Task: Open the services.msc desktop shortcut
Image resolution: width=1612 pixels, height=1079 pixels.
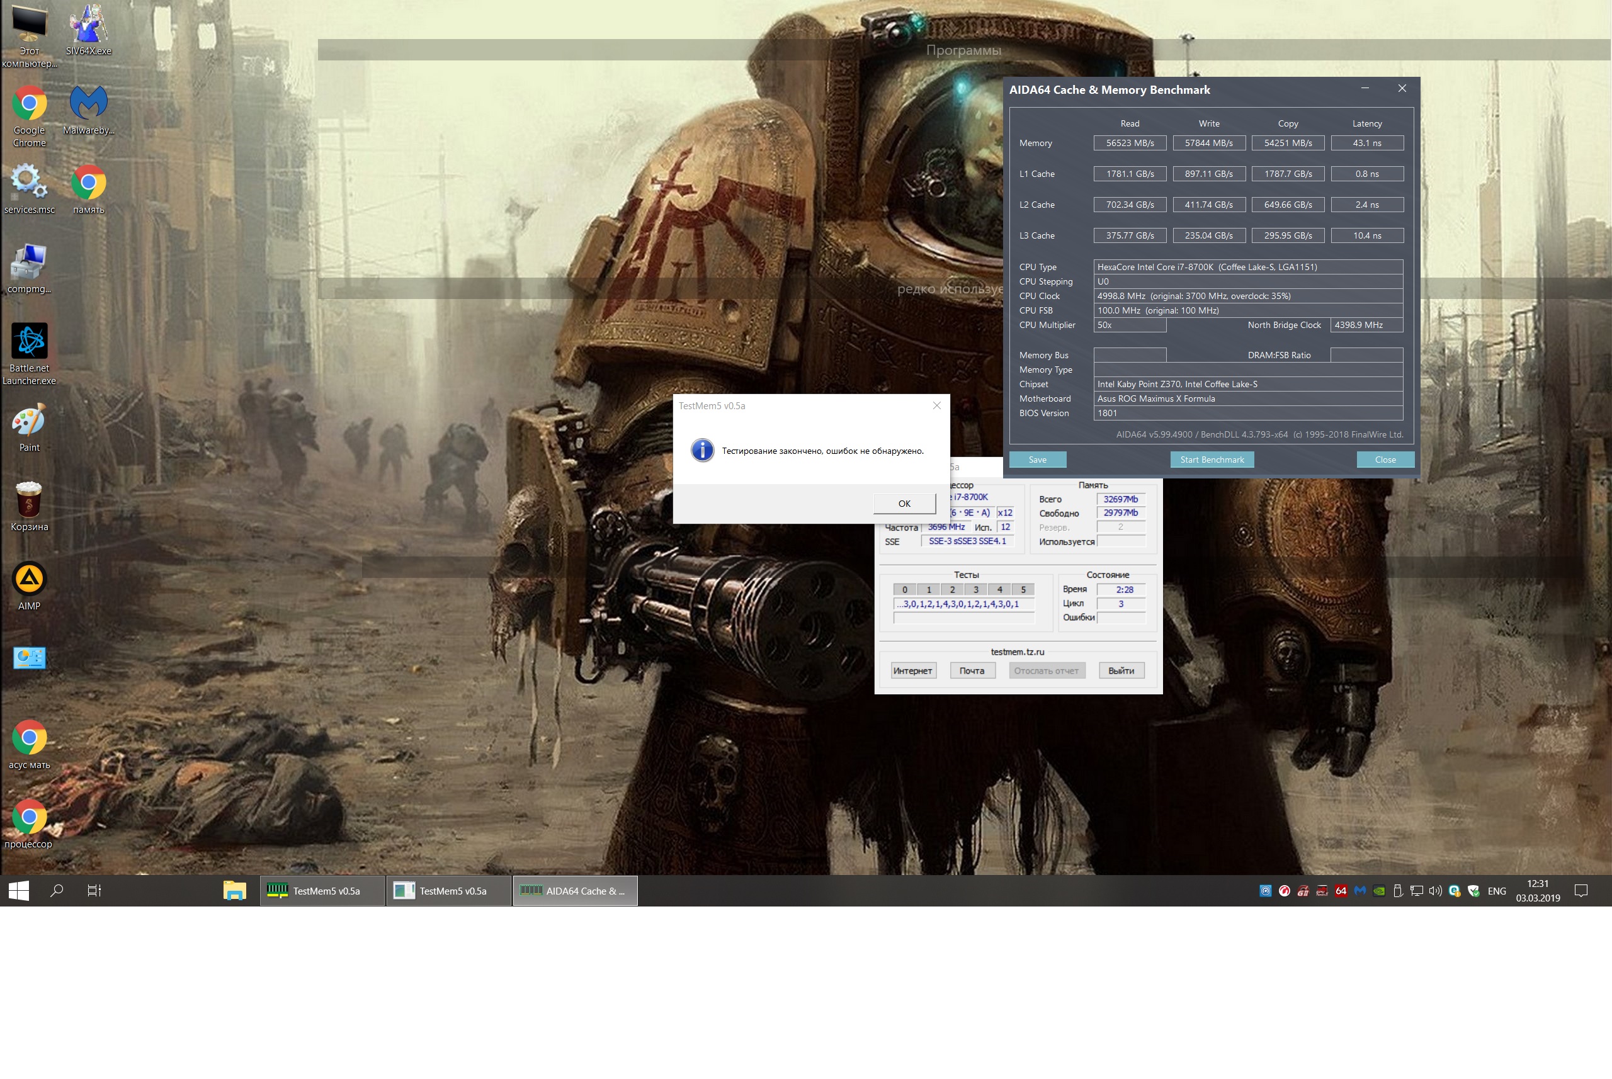Action: click(x=29, y=188)
